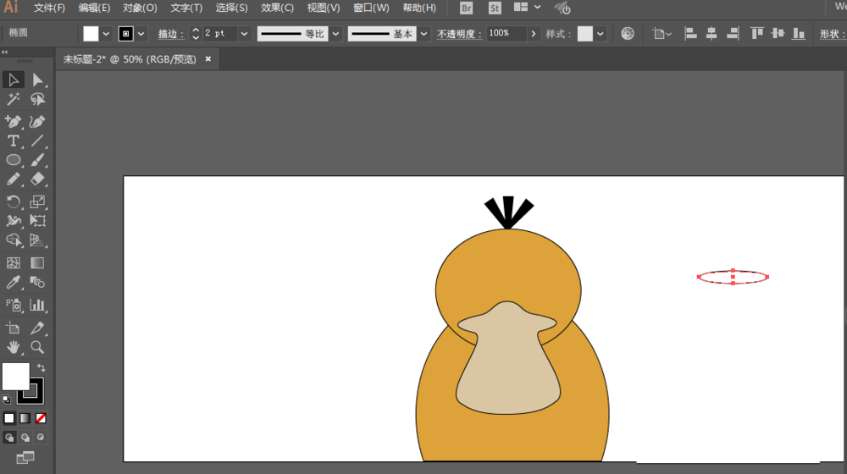The image size is (847, 474).
Task: Open workspace switcher dropdown
Action: [537, 7]
